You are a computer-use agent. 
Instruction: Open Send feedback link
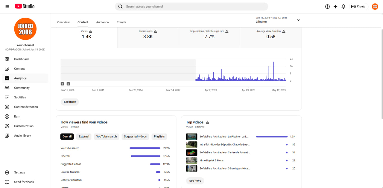25,182
